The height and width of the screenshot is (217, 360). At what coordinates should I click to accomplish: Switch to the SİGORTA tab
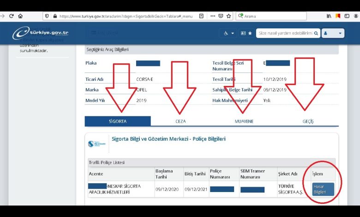(x=118, y=121)
